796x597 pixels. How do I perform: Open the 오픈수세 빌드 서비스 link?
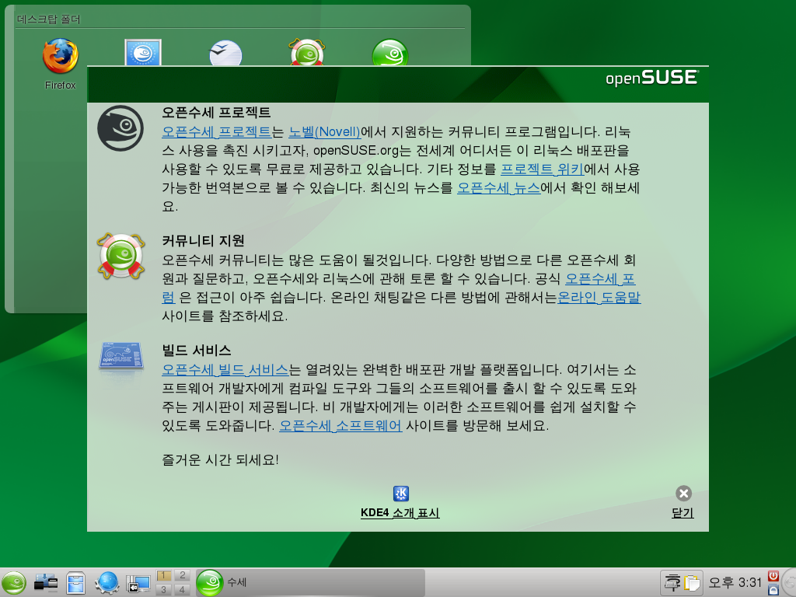[225, 369]
